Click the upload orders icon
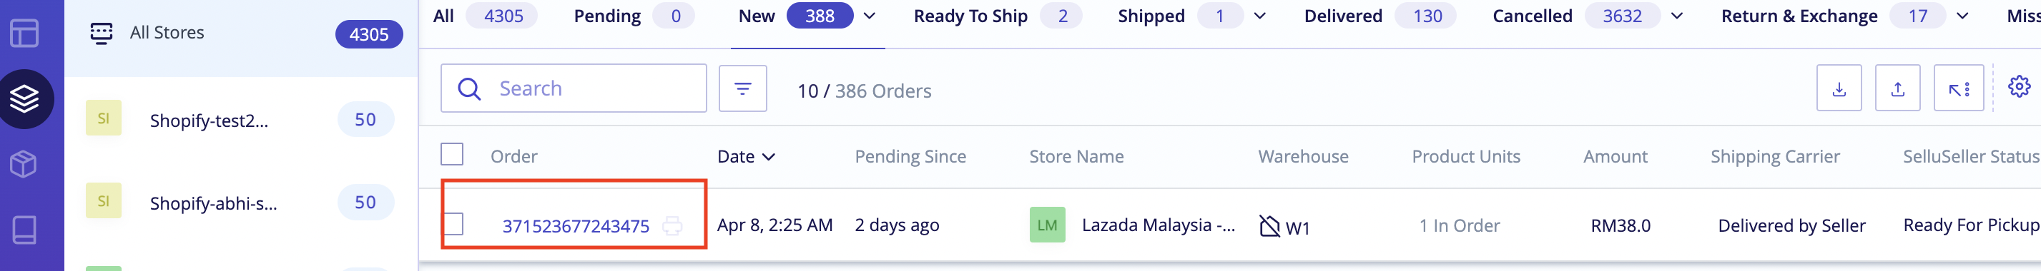The height and width of the screenshot is (271, 2041). pos(1897,88)
